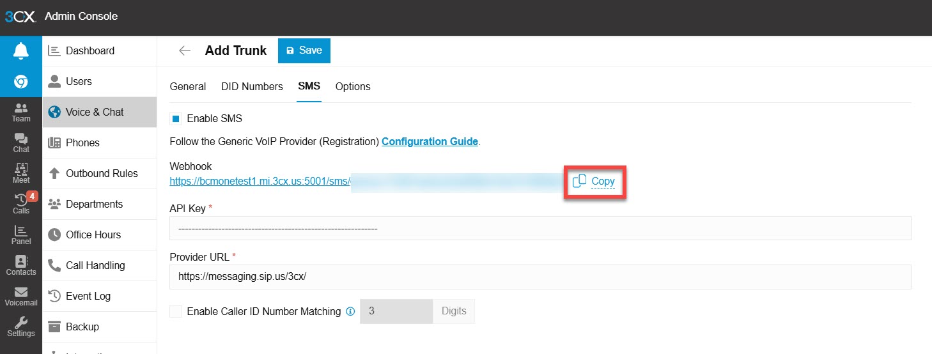Viewport: 932px width, 354px height.
Task: Open the Settings wrench
Action: click(21, 327)
